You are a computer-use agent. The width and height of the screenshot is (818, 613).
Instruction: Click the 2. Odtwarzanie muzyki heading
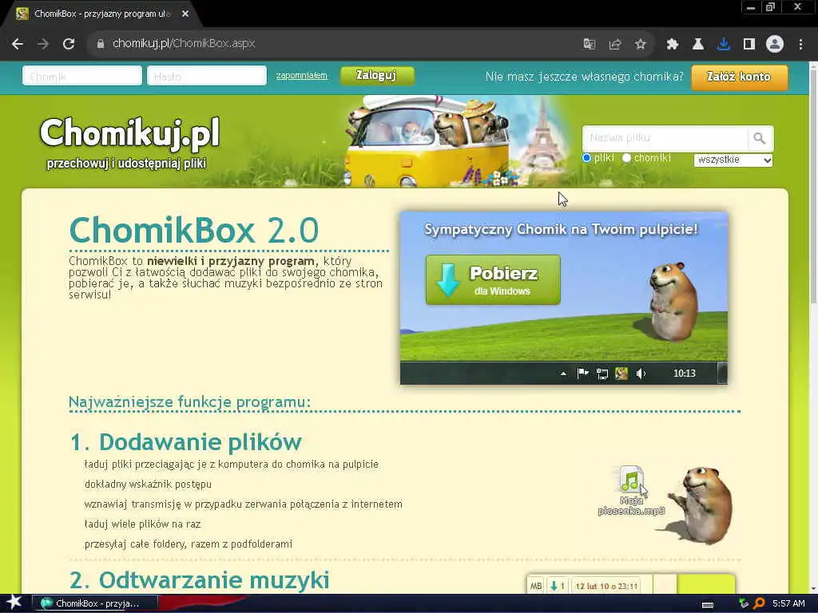[x=199, y=580]
